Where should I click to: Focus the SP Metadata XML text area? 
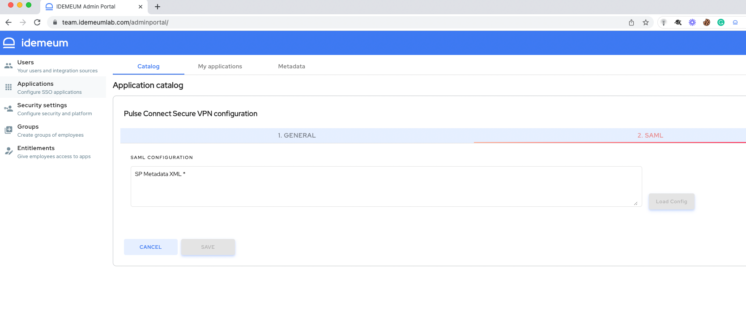tap(386, 187)
